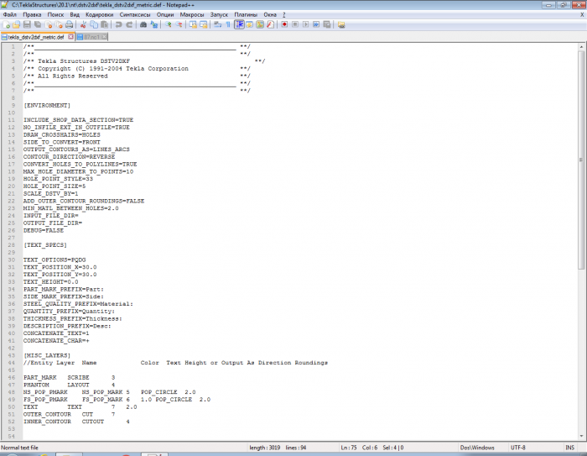
Task: Zoom out with the magnifier minus icon
Action: click(179, 24)
